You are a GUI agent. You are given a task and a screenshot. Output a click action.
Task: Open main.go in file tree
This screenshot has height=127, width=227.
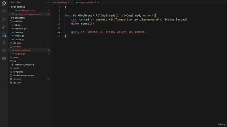(18, 32)
